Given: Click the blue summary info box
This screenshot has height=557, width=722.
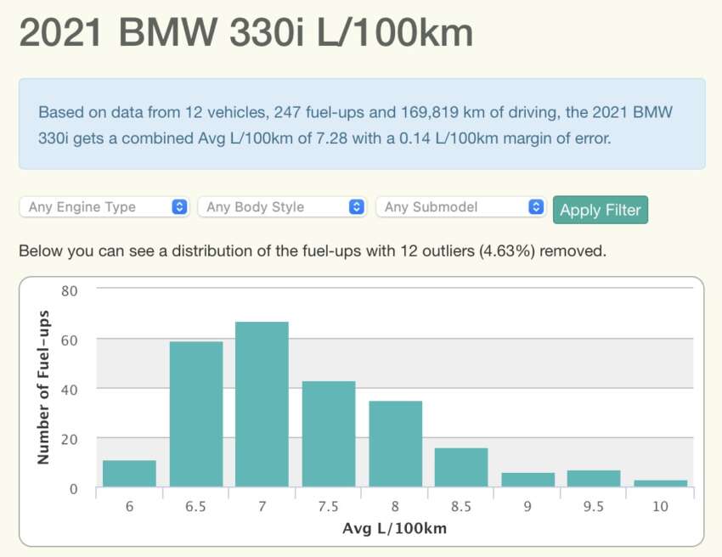Looking at the screenshot, I should click(x=361, y=124).
